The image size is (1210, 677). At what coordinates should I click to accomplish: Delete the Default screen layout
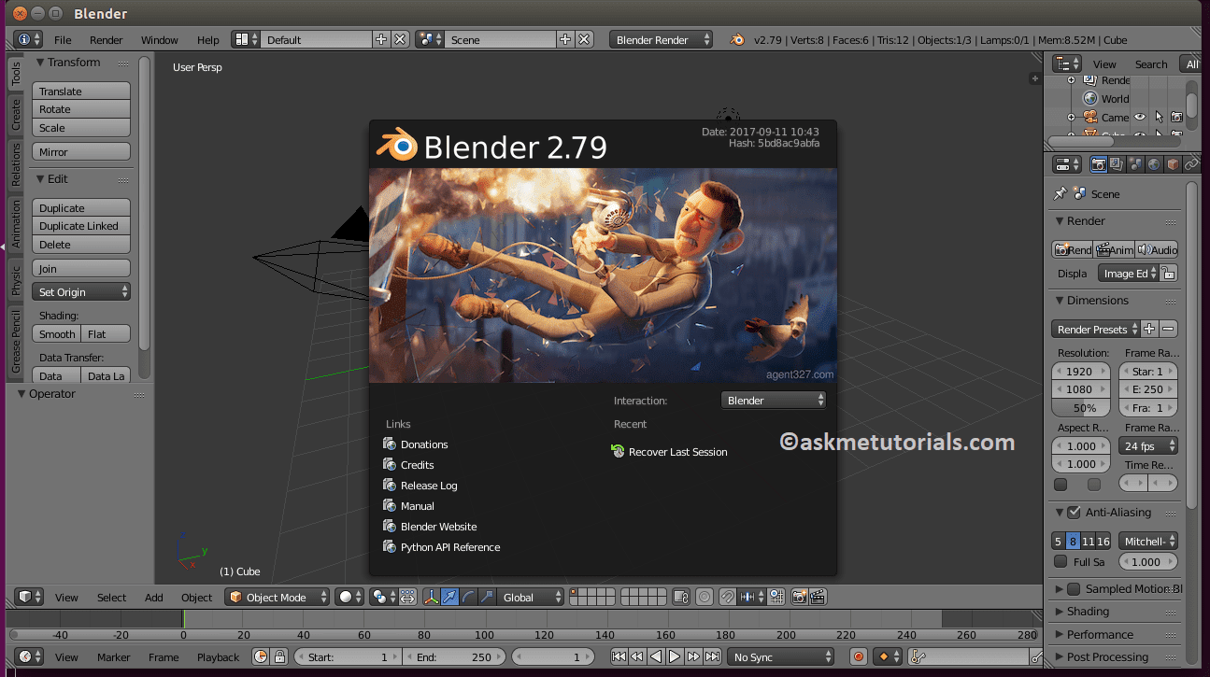[x=400, y=39]
